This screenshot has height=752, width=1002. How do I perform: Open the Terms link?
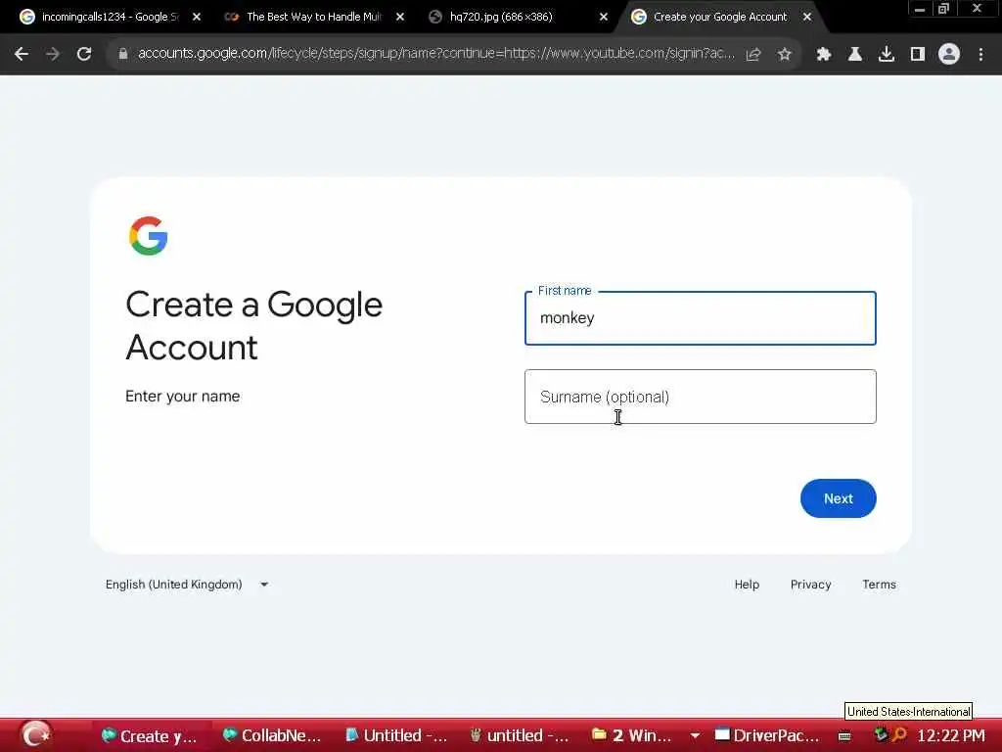879,585
